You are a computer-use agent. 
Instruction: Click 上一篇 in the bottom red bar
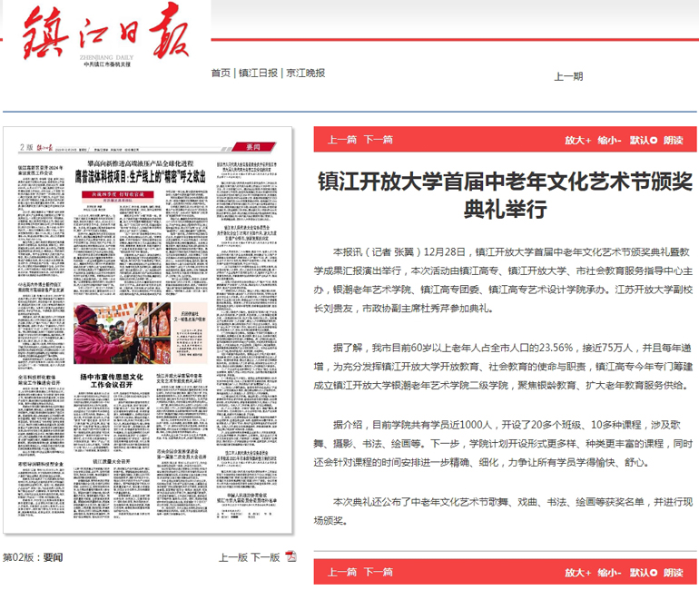point(342,572)
